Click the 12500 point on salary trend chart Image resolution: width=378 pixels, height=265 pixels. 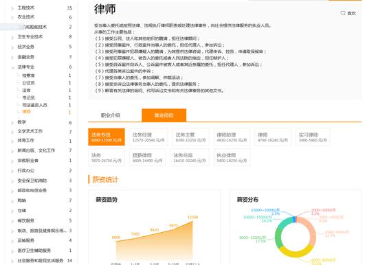pyautogui.click(x=192, y=221)
